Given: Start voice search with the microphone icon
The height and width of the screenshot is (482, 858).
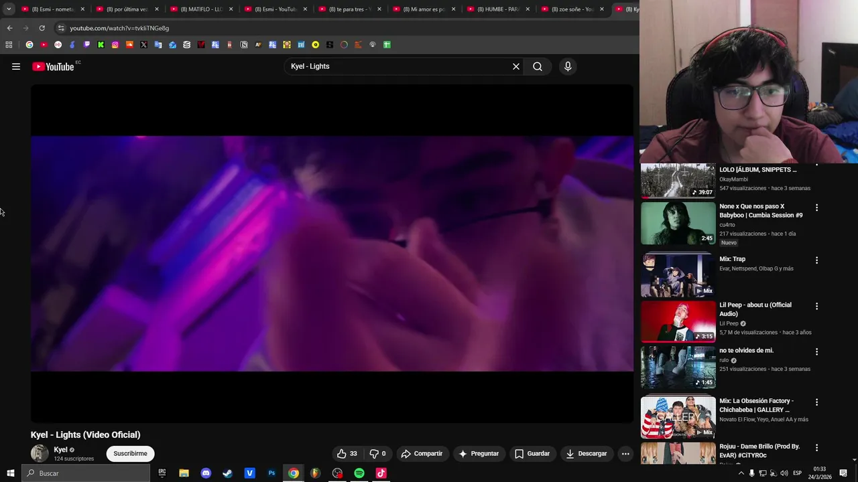Looking at the screenshot, I should 568,66.
